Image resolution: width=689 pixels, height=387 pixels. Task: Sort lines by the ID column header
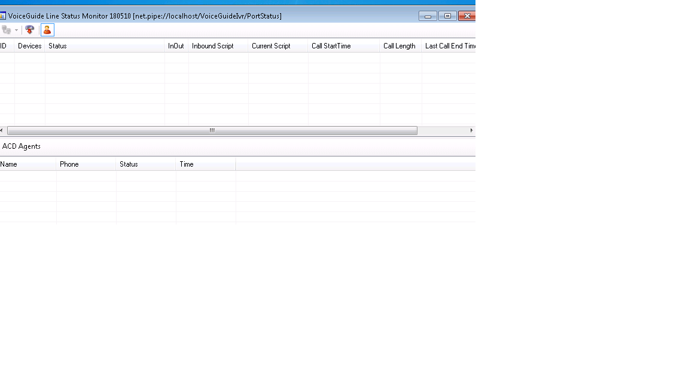[7, 46]
